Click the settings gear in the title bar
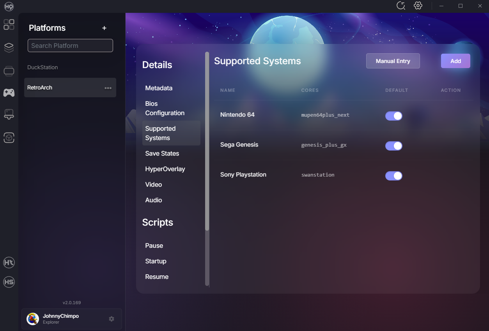Screen dimensions: 489x331 click(418, 6)
